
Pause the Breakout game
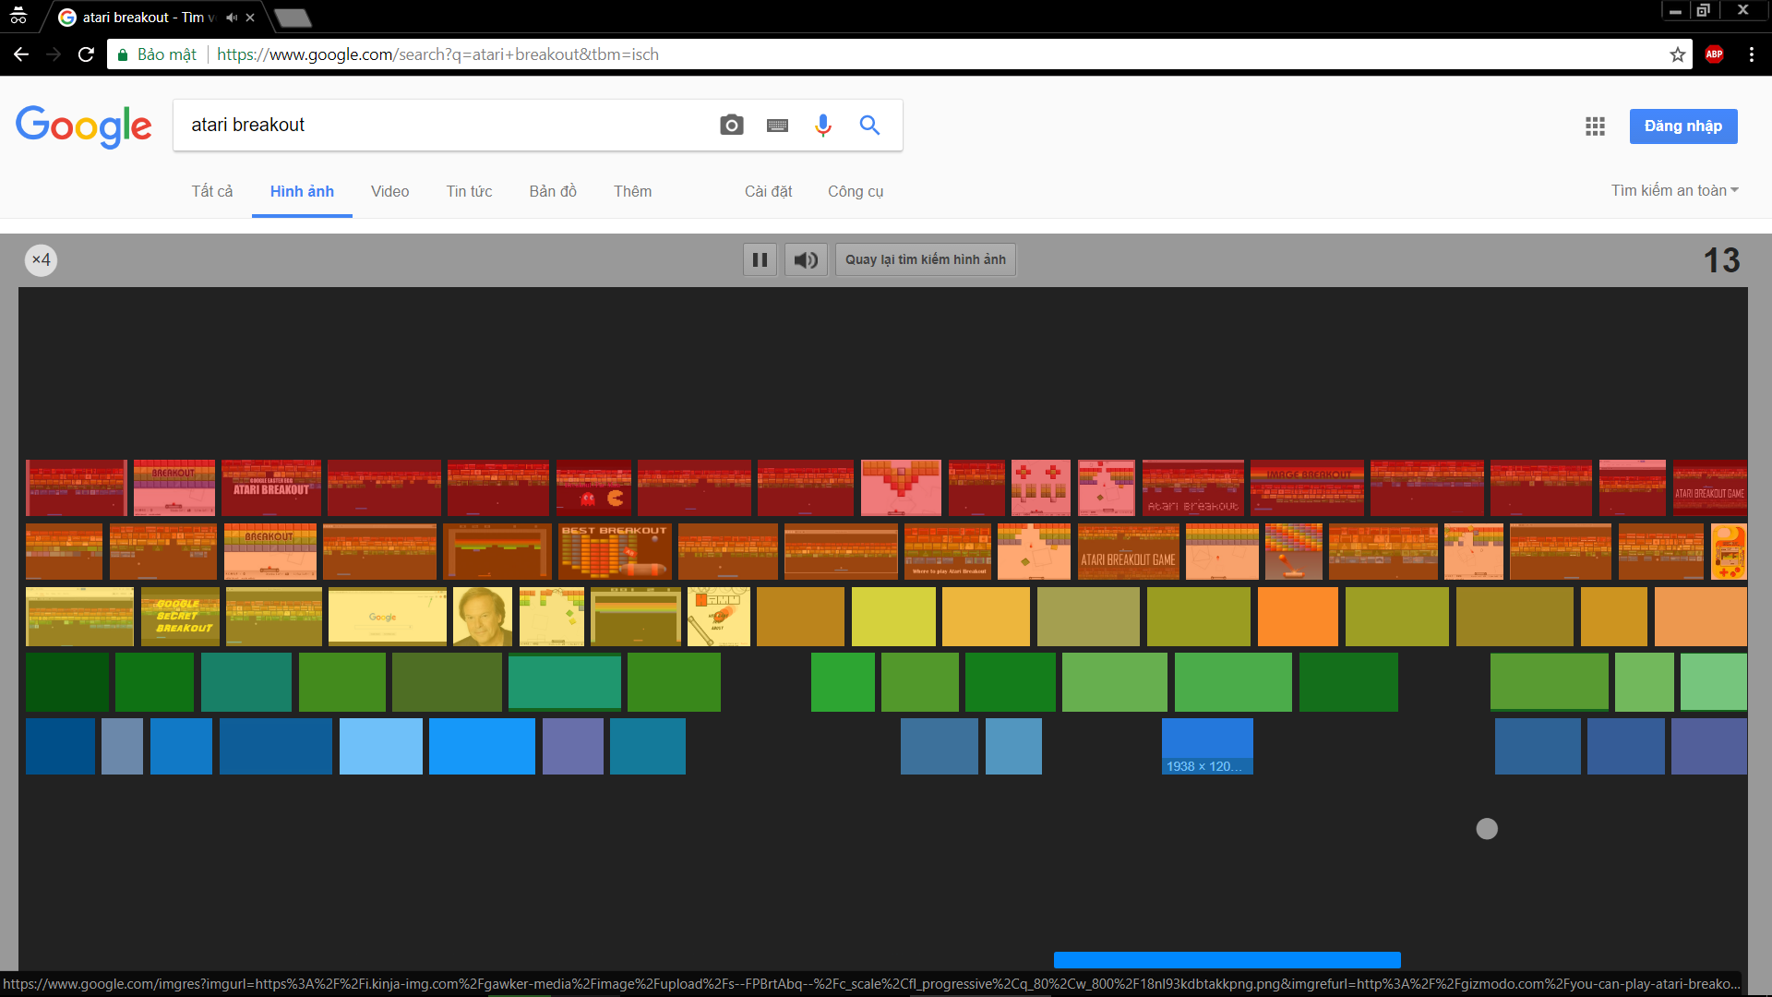point(760,259)
